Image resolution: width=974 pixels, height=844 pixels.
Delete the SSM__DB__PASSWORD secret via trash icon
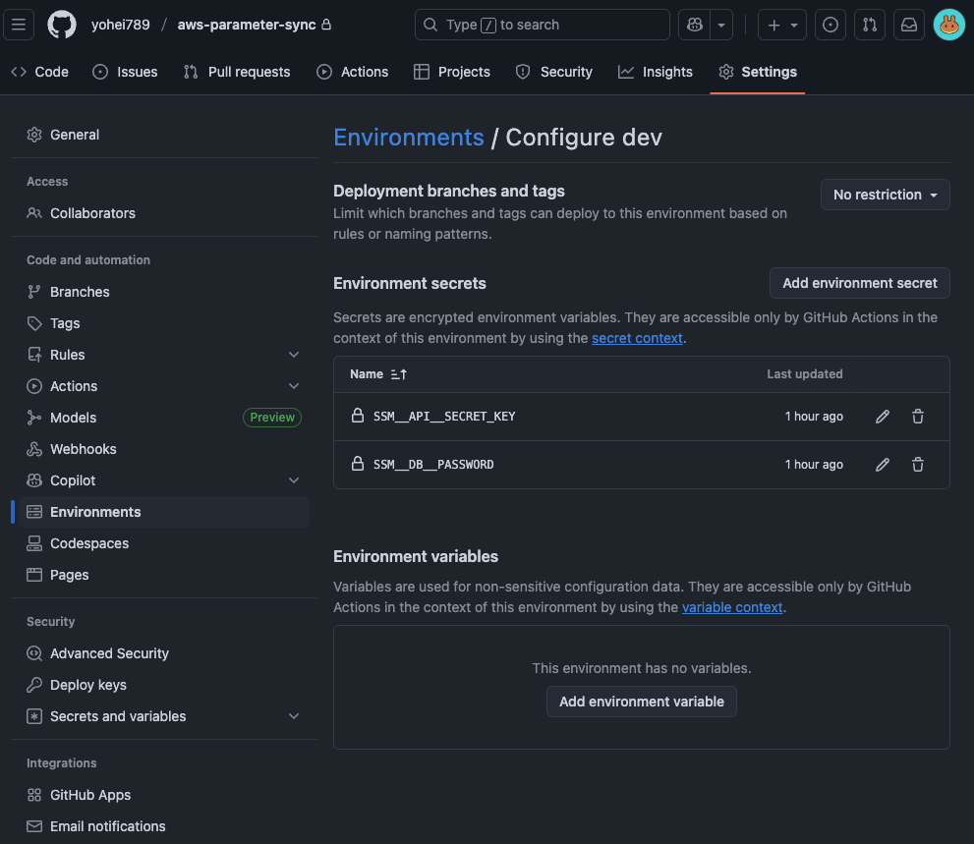tap(917, 464)
